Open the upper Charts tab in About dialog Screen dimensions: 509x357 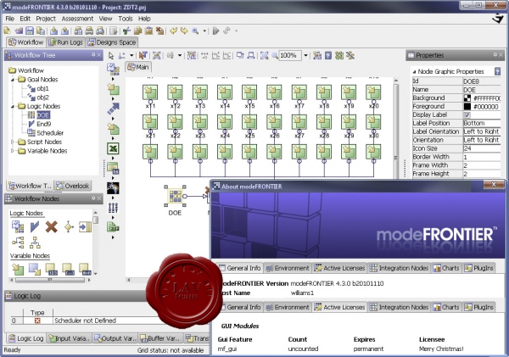(x=446, y=268)
